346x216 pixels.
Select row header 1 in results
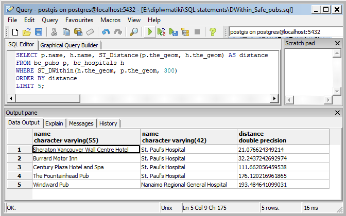(x=20, y=150)
